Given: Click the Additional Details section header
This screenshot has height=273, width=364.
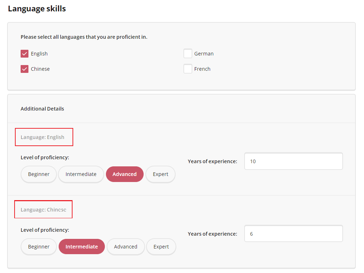Looking at the screenshot, I should point(42,108).
